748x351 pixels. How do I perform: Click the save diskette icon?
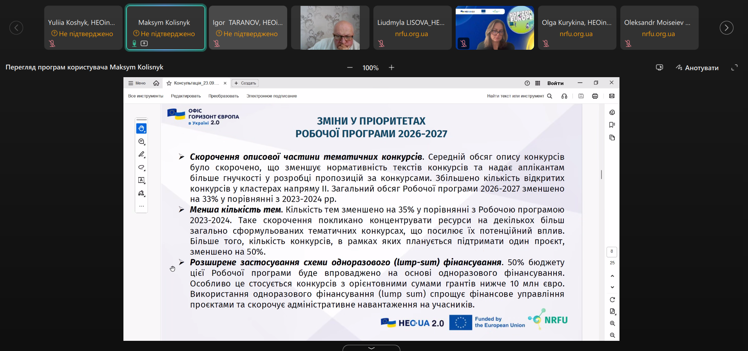point(581,96)
